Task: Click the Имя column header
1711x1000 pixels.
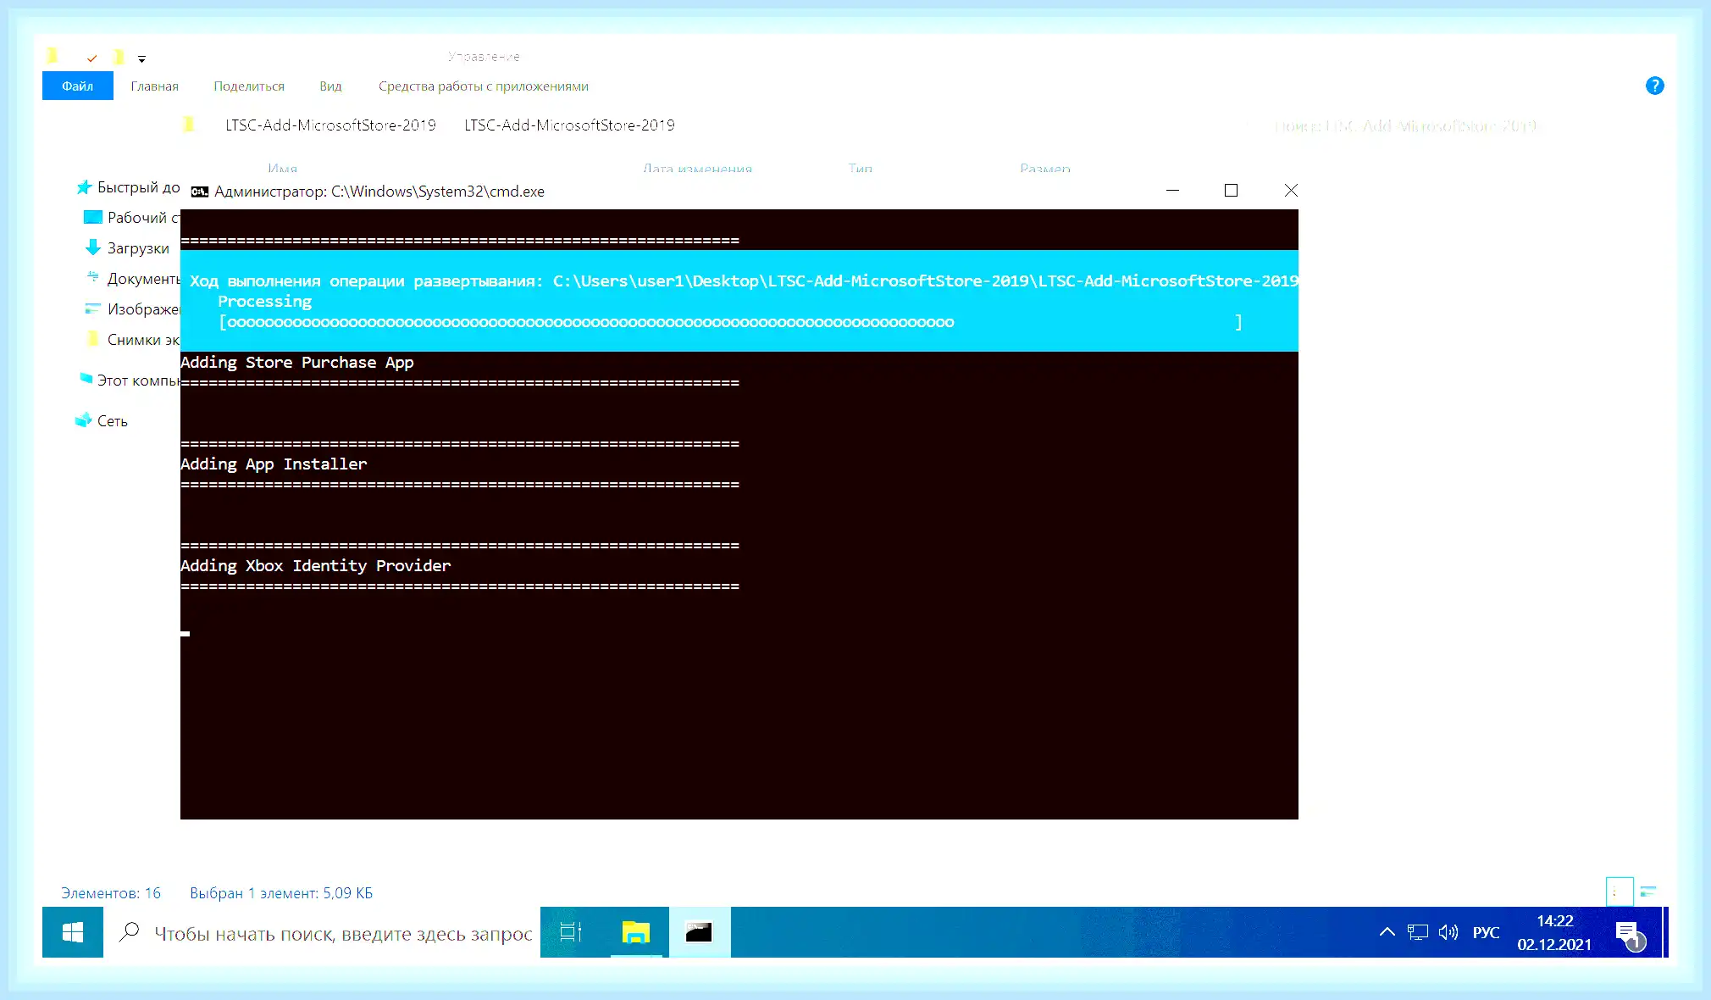Action: pos(282,169)
